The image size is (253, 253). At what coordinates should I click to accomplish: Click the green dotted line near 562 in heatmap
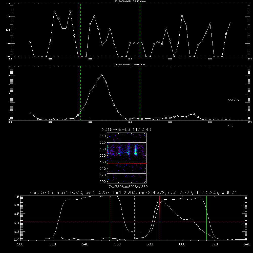click(126, 161)
